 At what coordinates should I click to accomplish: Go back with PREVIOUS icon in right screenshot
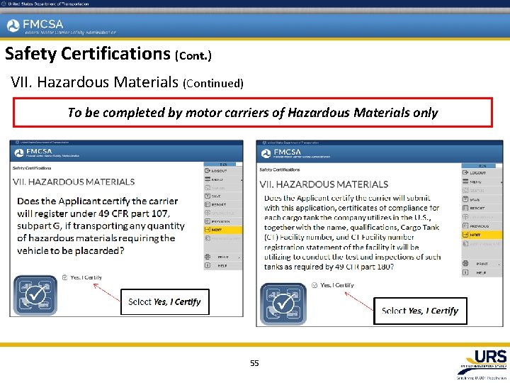click(465, 226)
